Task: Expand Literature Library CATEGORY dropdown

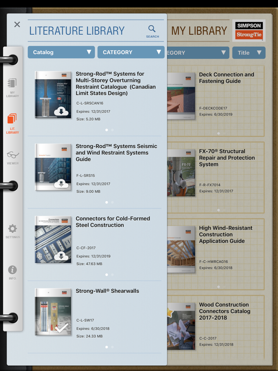Action: pos(131,52)
